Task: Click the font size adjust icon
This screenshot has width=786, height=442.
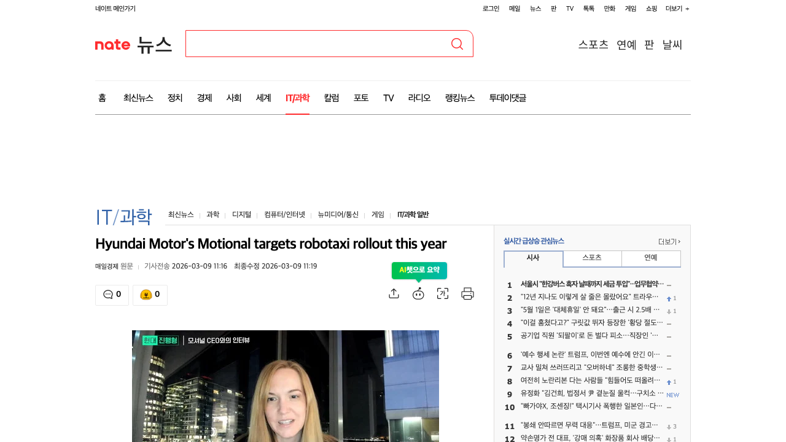Action: click(443, 293)
